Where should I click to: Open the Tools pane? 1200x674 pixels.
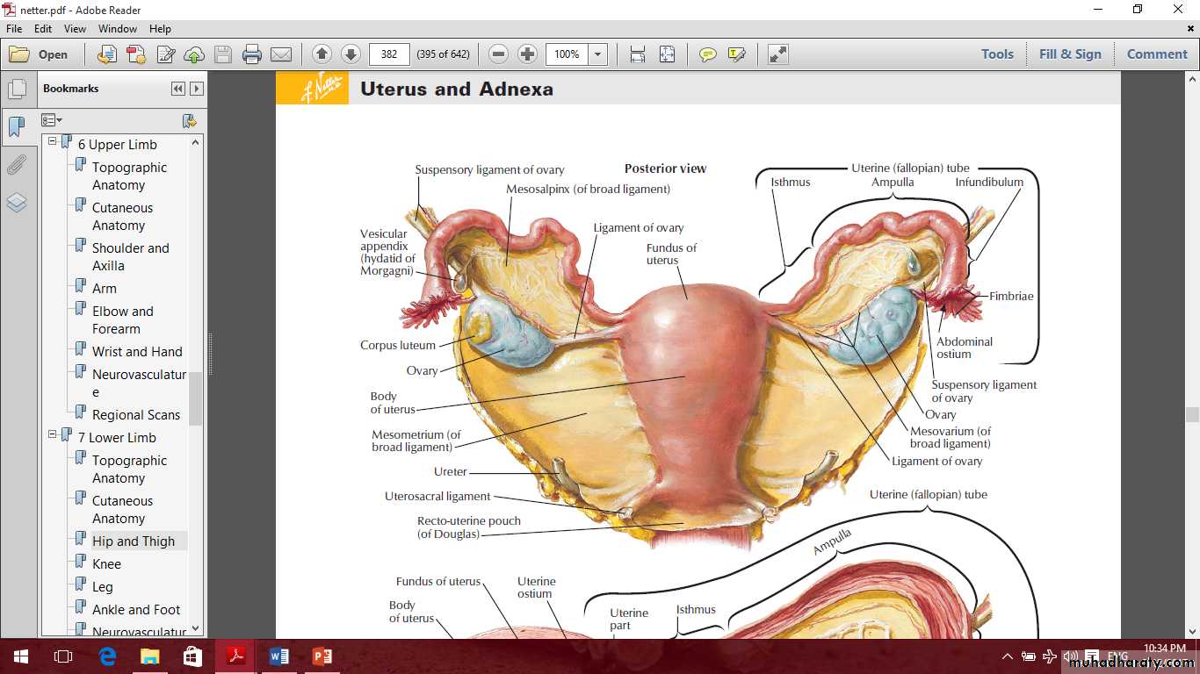(x=997, y=54)
